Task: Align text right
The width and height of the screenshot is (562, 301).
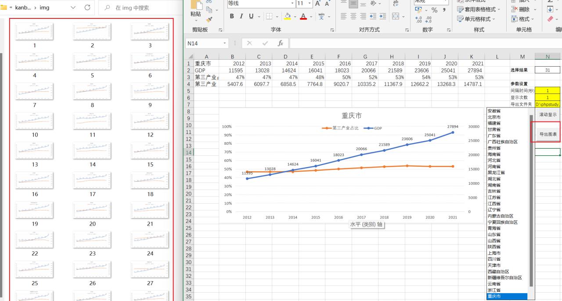Action: coord(363,16)
